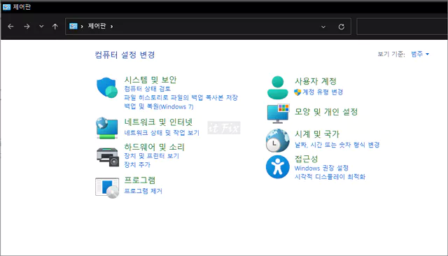Go back with the left arrow
The image size is (448, 256).
11,27
